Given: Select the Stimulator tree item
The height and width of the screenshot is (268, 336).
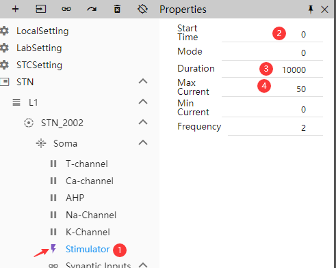Looking at the screenshot, I should 88,249.
